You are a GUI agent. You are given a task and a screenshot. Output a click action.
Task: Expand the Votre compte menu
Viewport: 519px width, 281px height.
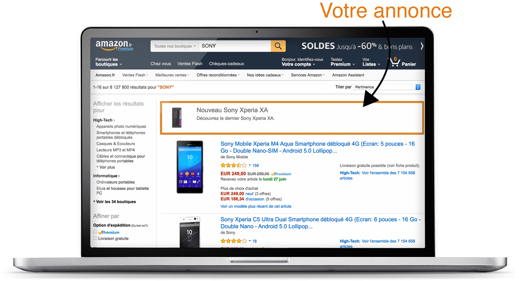coord(298,64)
